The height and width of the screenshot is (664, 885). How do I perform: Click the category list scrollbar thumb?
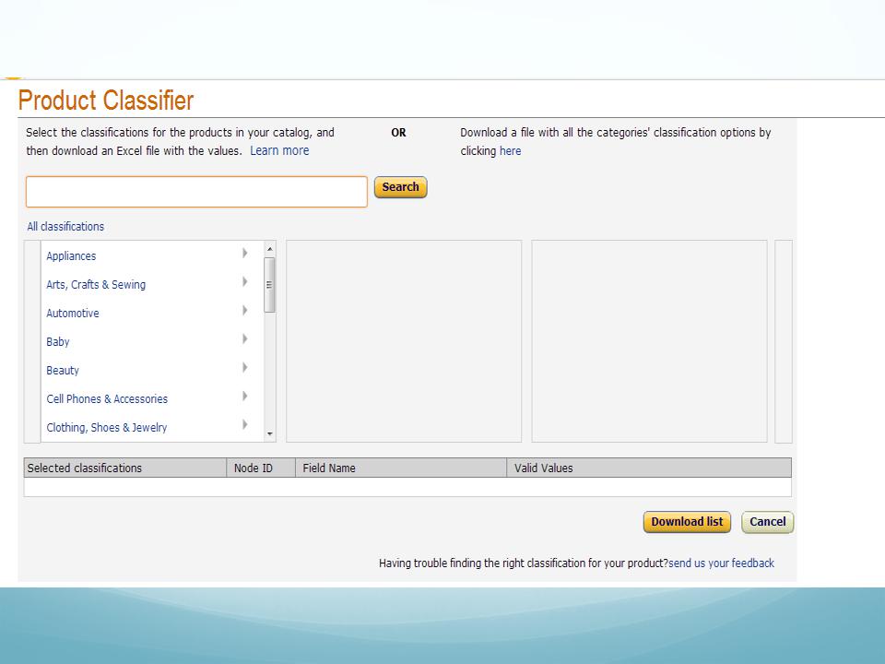click(x=269, y=285)
